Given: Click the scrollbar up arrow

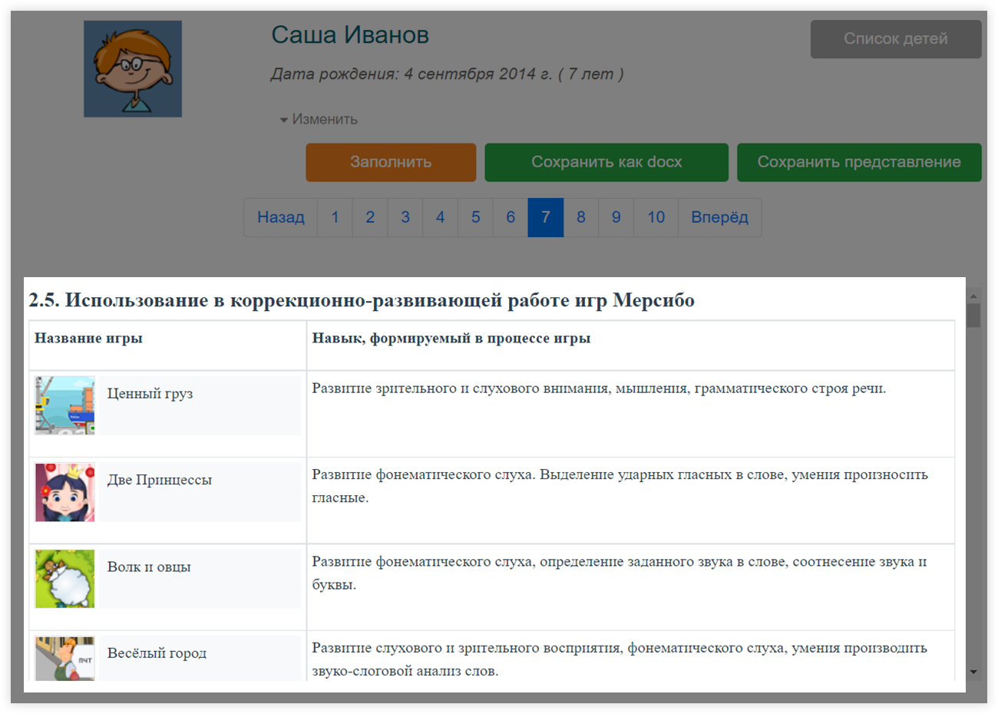Looking at the screenshot, I should point(973,296).
